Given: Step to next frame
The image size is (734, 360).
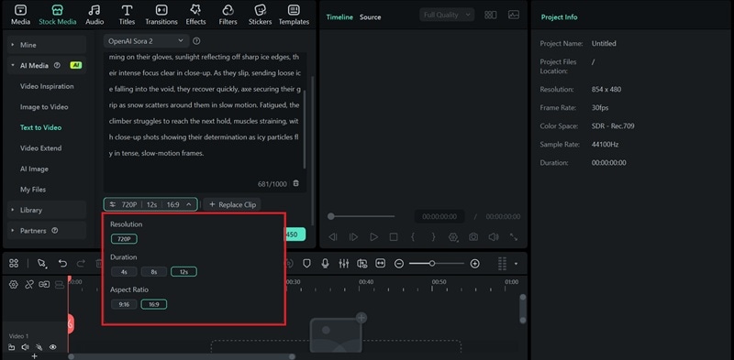Looking at the screenshot, I should [353, 237].
